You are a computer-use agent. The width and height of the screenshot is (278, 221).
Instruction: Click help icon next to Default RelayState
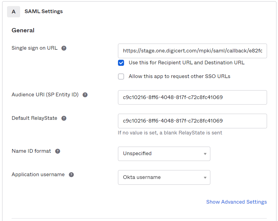pyautogui.click(x=64, y=118)
